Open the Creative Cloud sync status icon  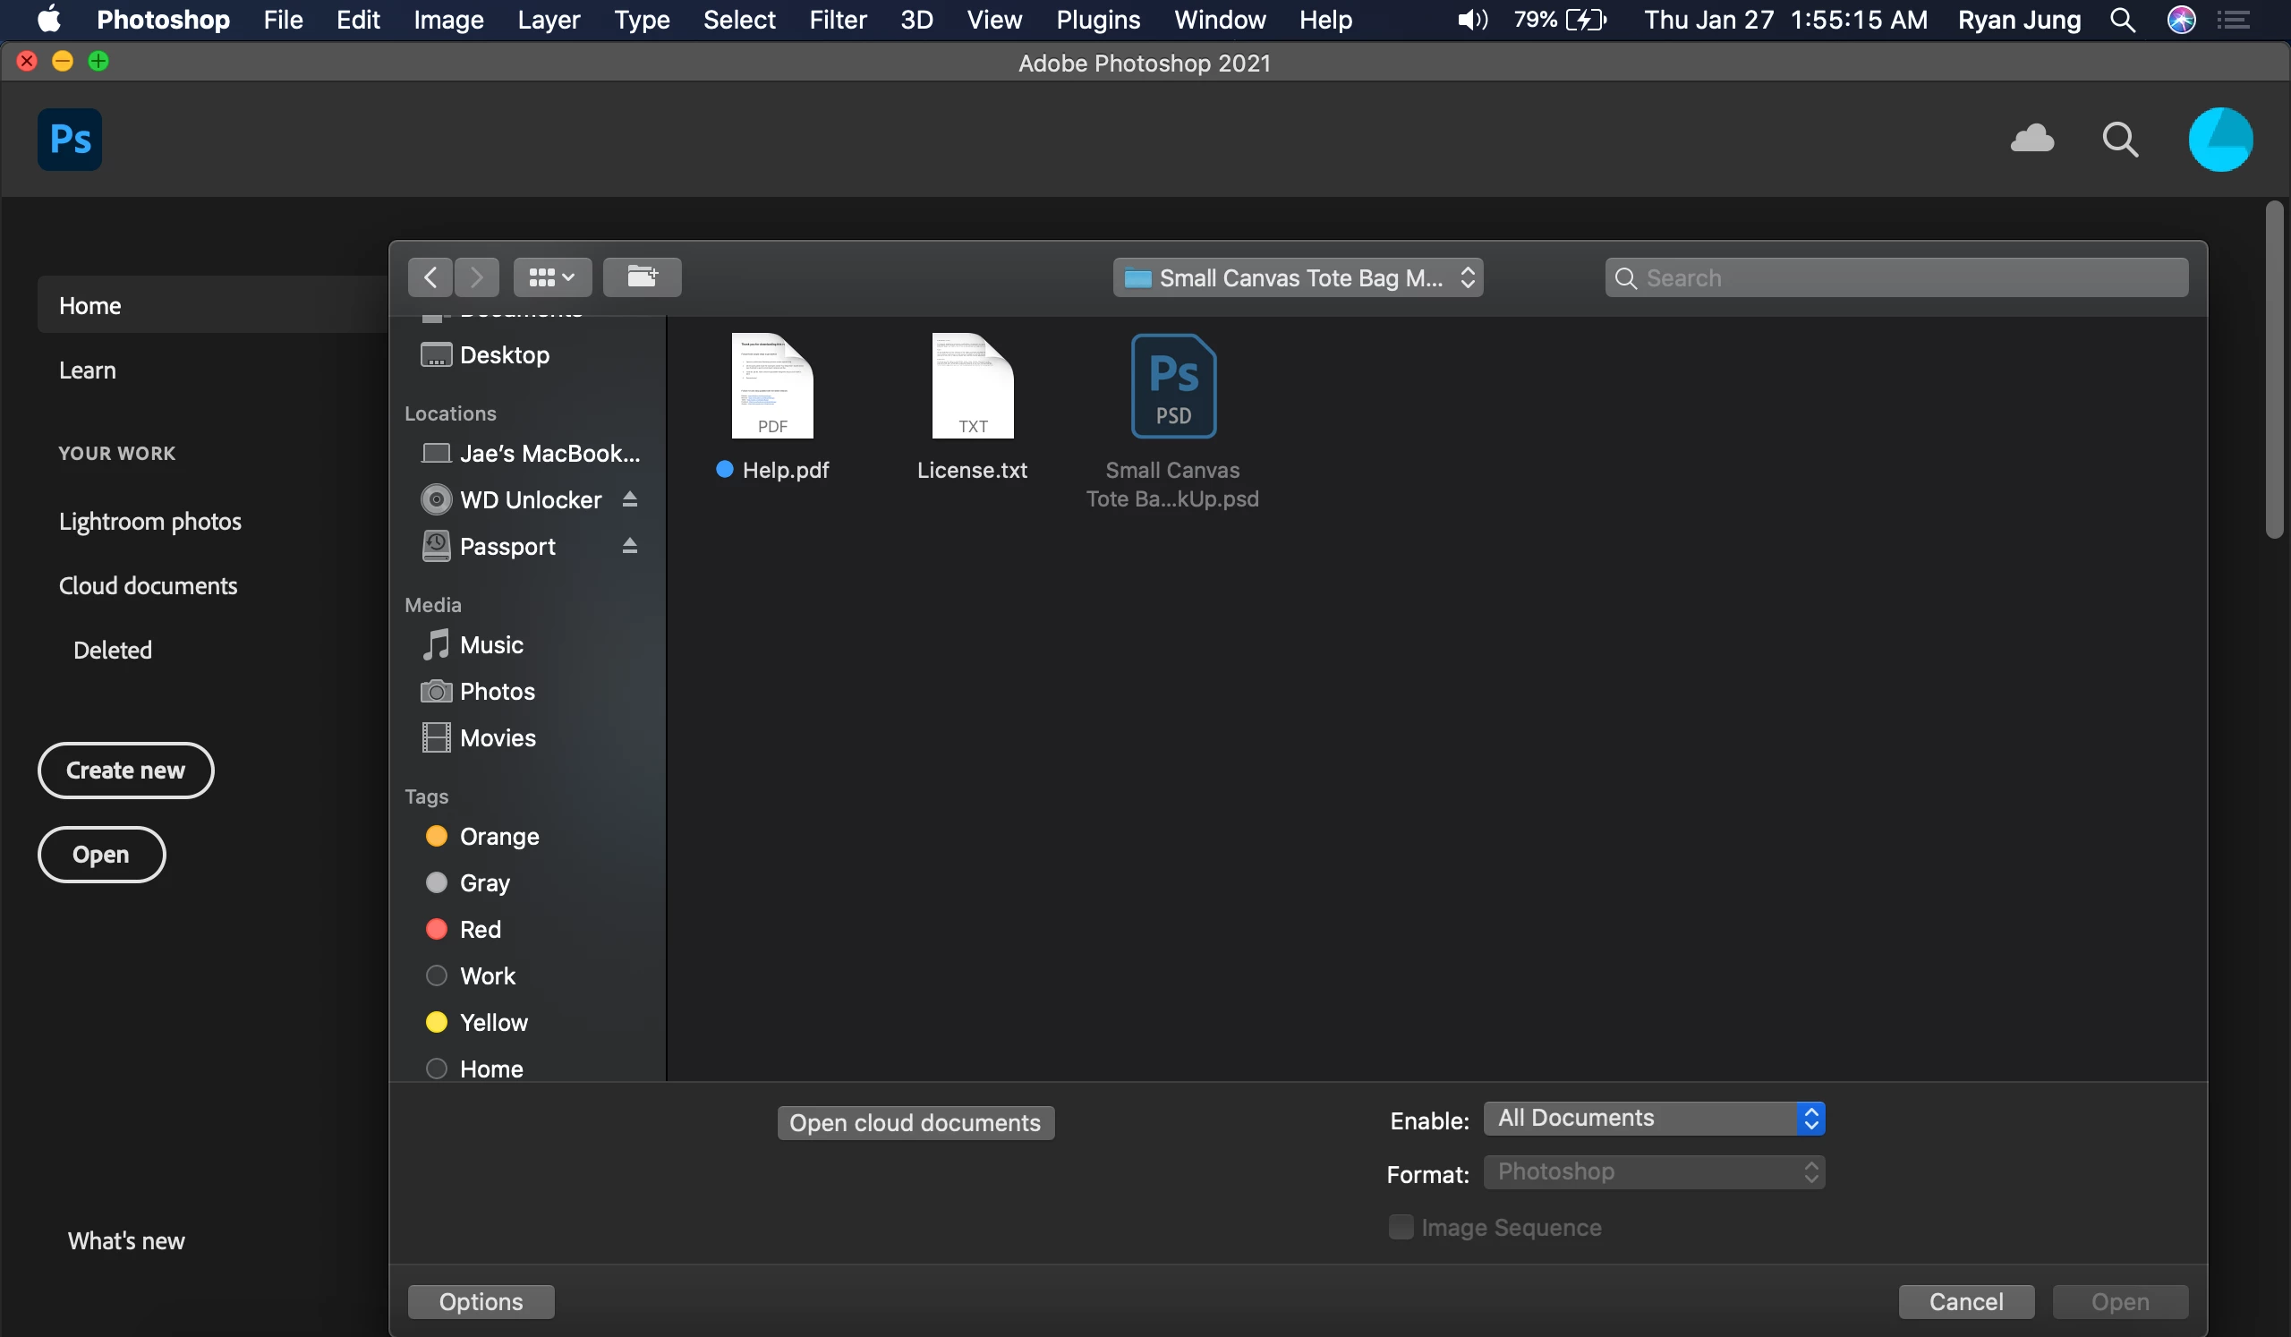[2031, 139]
